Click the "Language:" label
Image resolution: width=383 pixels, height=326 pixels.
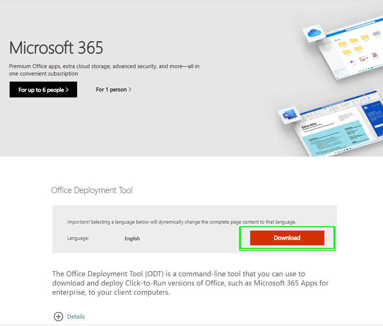(x=78, y=238)
